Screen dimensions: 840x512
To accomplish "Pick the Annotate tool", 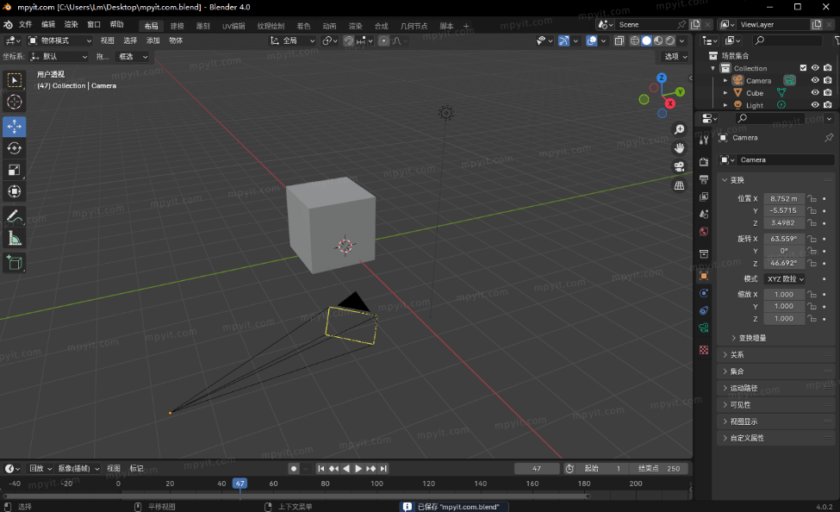I will [x=13, y=215].
